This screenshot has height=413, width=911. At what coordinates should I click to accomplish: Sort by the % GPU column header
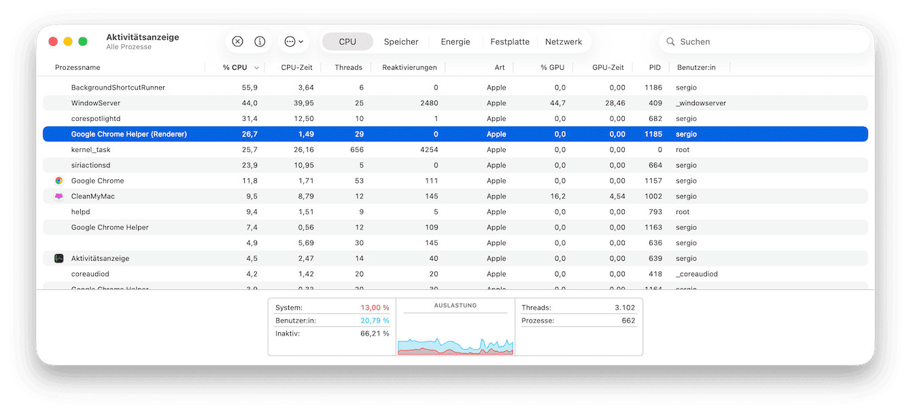coord(553,68)
